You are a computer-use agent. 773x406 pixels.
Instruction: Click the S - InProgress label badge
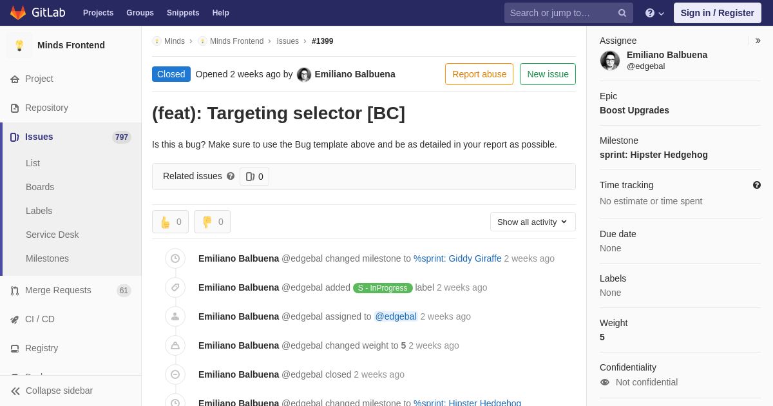click(x=383, y=288)
